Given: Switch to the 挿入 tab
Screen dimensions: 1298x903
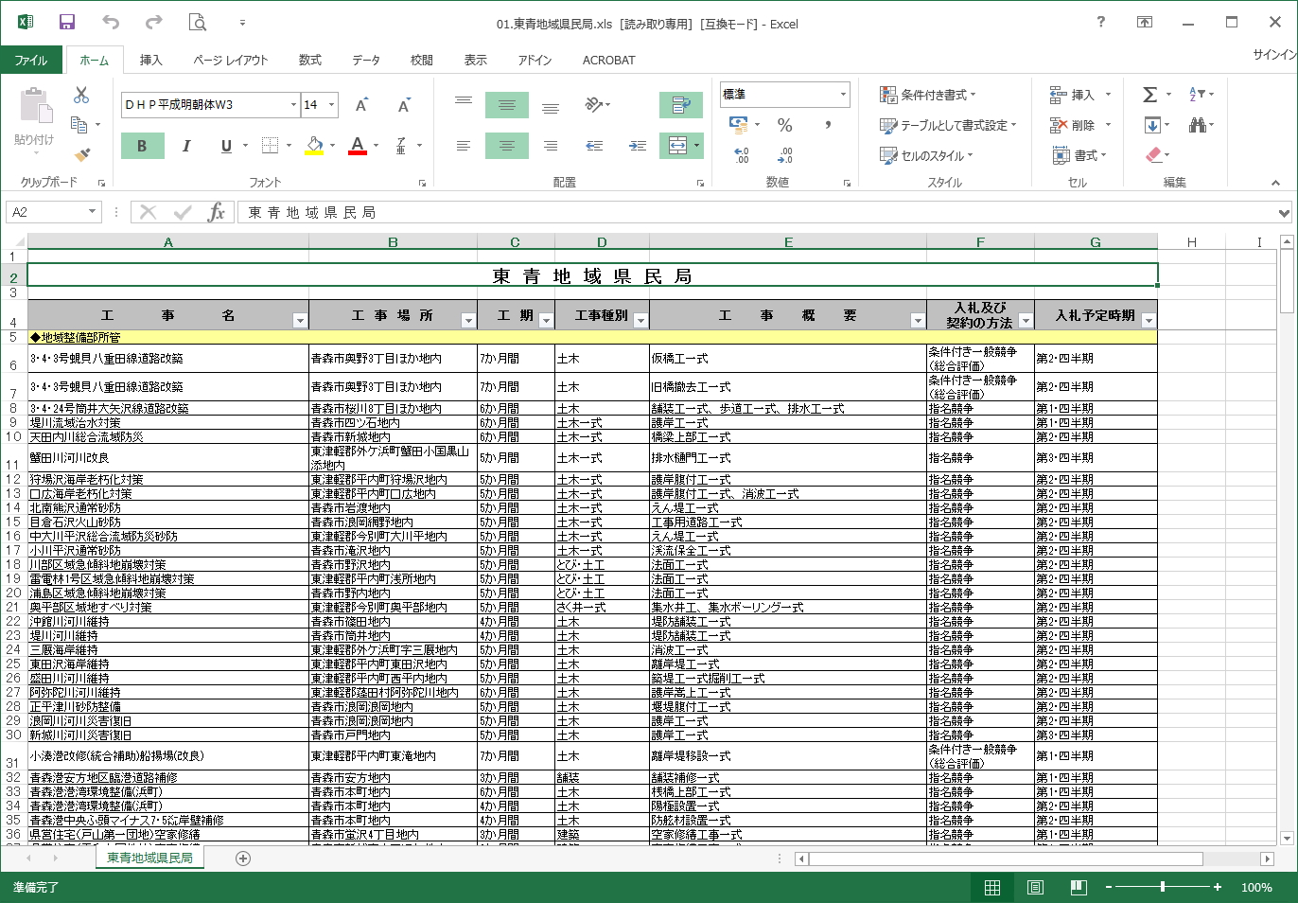Looking at the screenshot, I should 150,60.
